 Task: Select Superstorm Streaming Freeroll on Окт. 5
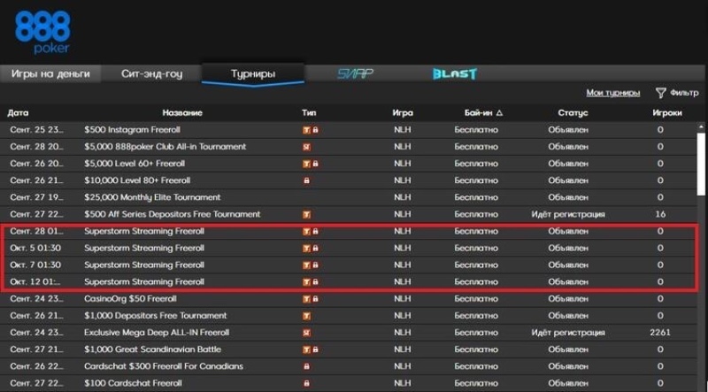349,248
